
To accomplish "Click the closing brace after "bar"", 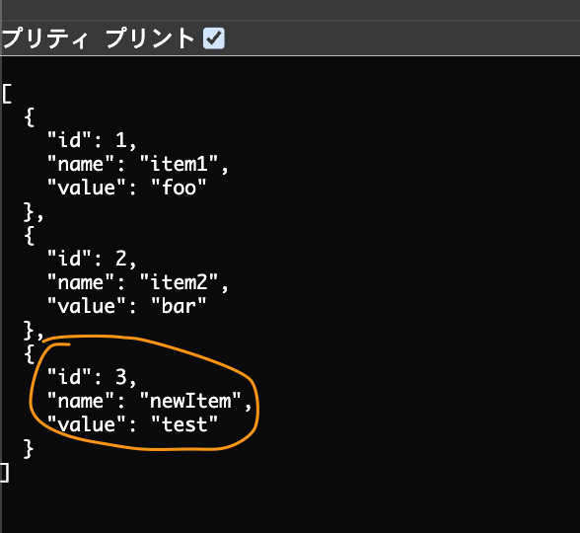I will (30, 330).
